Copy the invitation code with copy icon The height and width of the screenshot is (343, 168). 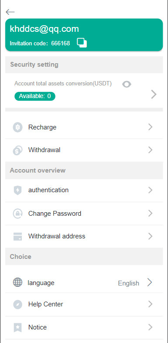[x=82, y=43]
